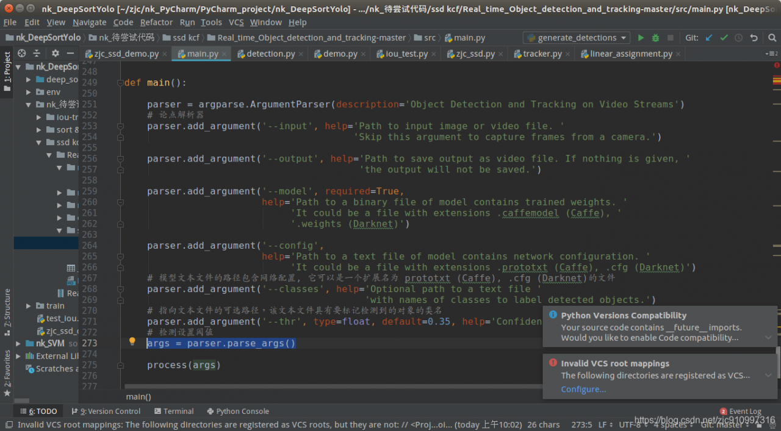The width and height of the screenshot is (781, 431).
Task: Change line separator LF in status bar
Action: pyautogui.click(x=605, y=425)
